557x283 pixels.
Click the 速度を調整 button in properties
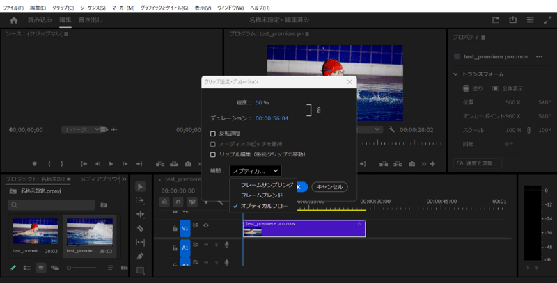coord(477,163)
